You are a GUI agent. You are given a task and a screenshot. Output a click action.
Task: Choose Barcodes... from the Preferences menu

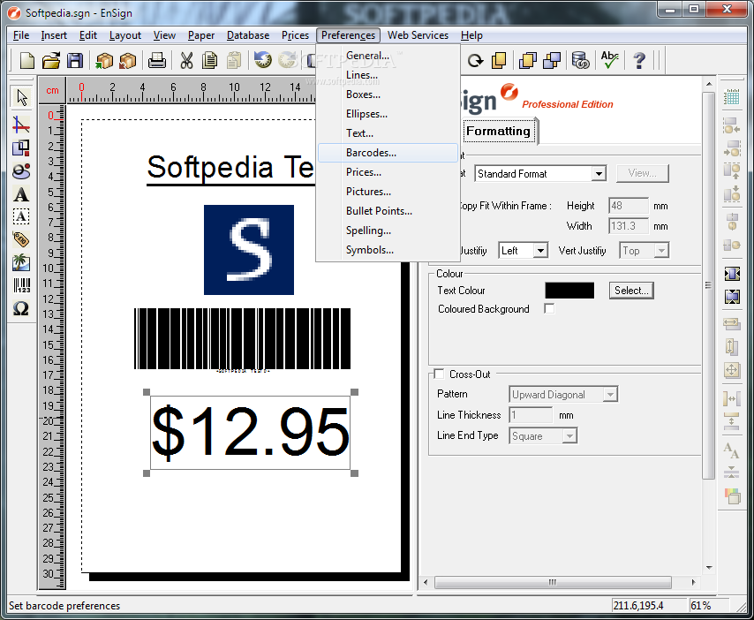(388, 153)
